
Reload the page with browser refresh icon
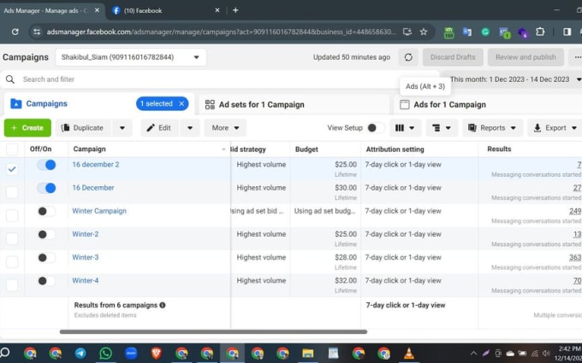coord(15,32)
